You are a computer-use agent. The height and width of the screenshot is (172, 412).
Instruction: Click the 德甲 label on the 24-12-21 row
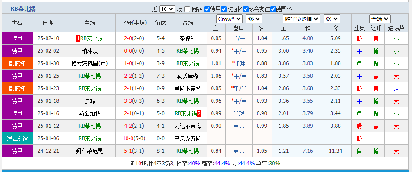tap(17, 151)
